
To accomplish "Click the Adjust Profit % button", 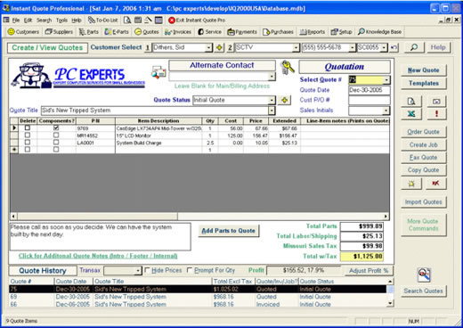I will pyautogui.click(x=369, y=271).
